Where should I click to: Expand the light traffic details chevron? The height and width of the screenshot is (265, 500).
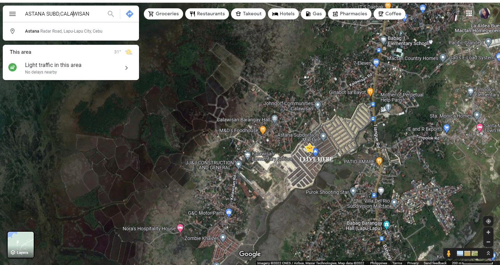[126, 68]
